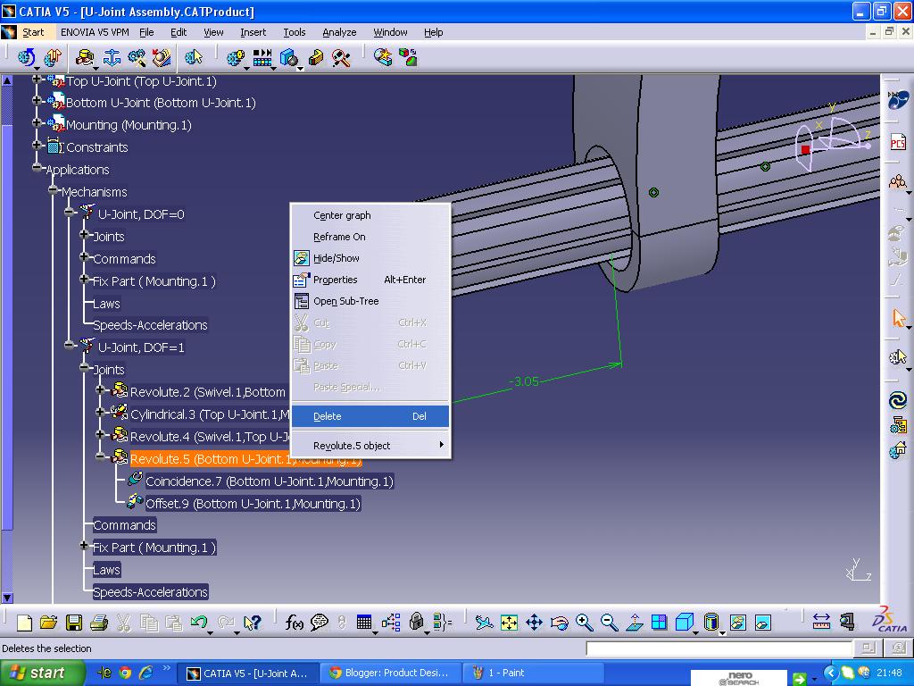Collapse the Revolute.5 joint node
Image resolution: width=914 pixels, height=686 pixels.
tap(100, 456)
